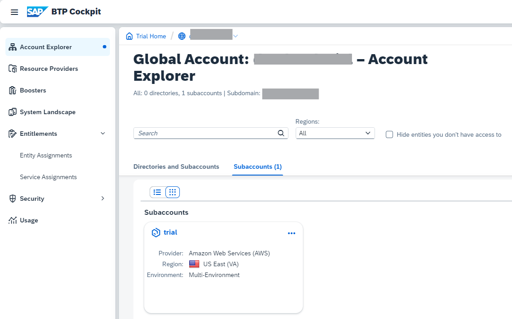Click the Trial Home house icon
Viewport: 512px width, 319px height.
click(x=129, y=36)
